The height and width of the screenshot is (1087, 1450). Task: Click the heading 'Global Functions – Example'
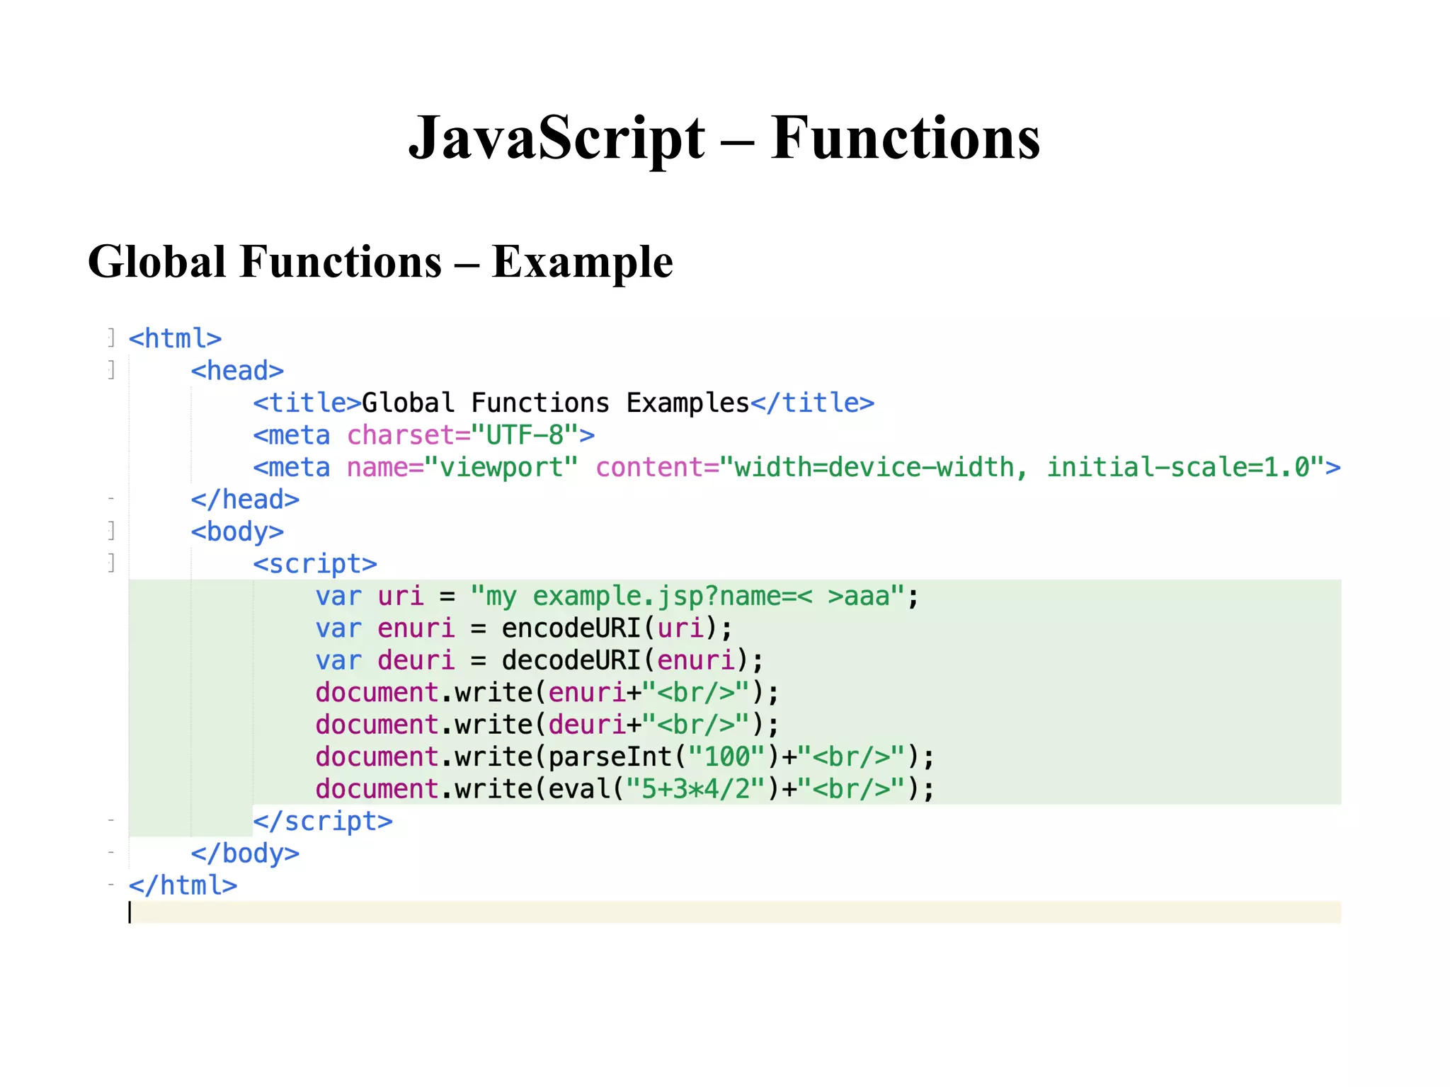point(380,263)
